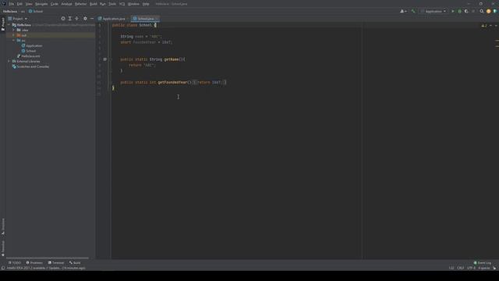This screenshot has width=499, height=281.
Task: Go to next highlighted problem arrow
Action: (x=496, y=26)
